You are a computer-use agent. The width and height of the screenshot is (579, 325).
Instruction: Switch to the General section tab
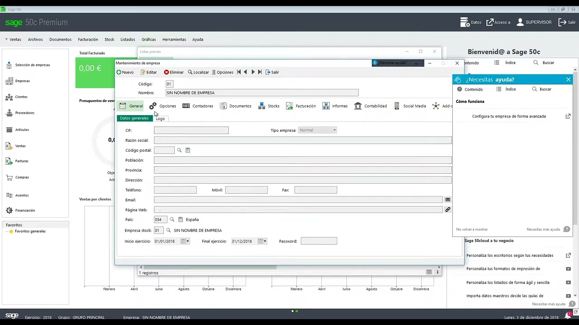coord(131,106)
